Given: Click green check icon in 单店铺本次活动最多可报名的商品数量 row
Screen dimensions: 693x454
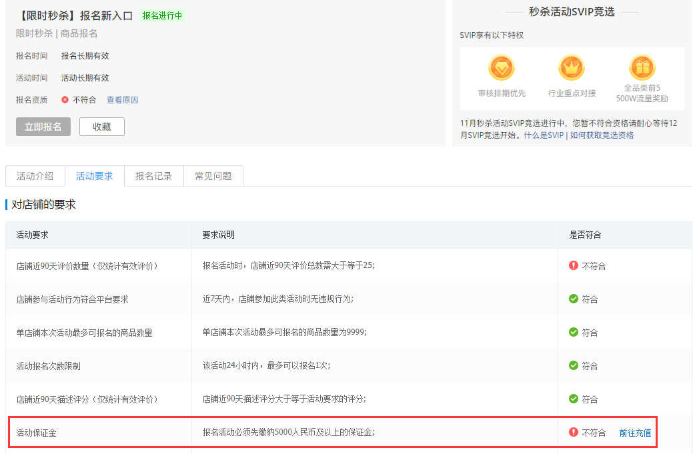Looking at the screenshot, I should [x=573, y=332].
